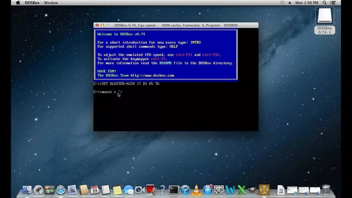The width and height of the screenshot is (352, 198).
Task: Open the first minimized window in Dock
Action: (x=292, y=190)
